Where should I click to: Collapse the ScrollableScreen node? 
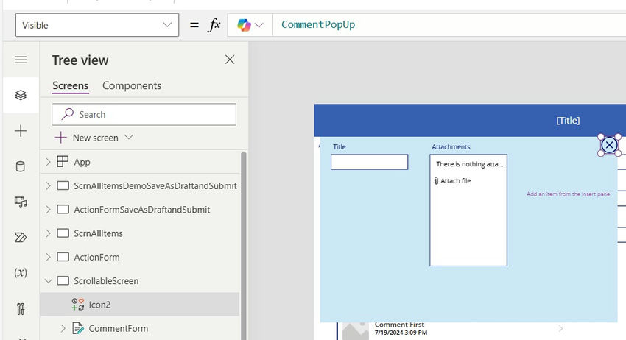(49, 281)
